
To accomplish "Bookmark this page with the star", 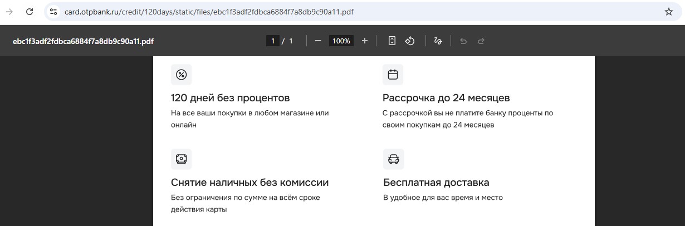I will point(669,12).
